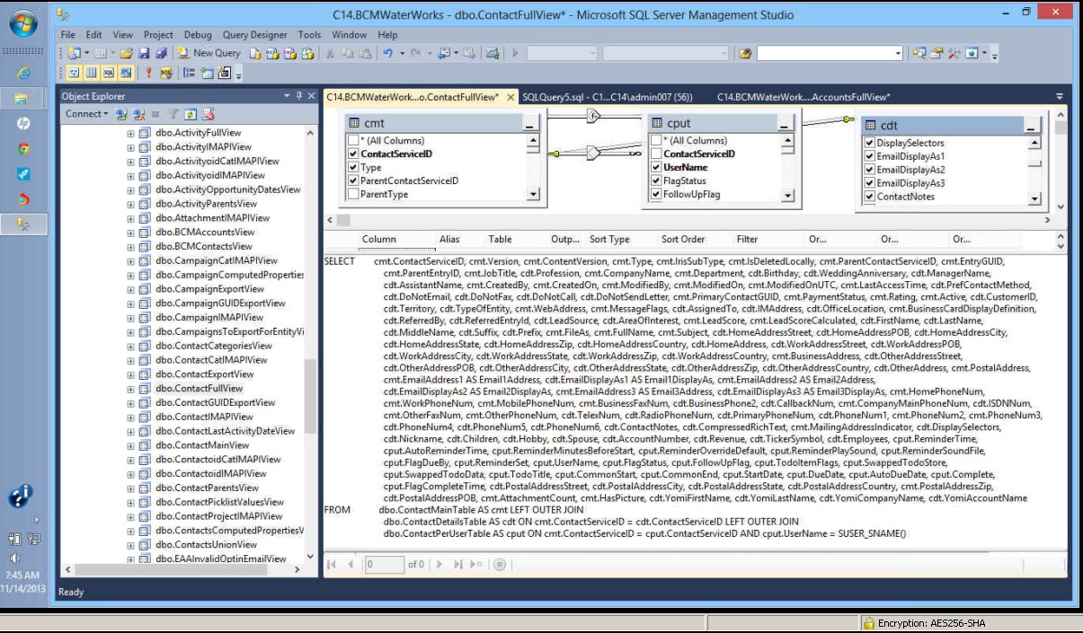The height and width of the screenshot is (633, 1083).
Task: Click the Object Explorer vertical scrollbar thumb
Action: tap(310, 395)
